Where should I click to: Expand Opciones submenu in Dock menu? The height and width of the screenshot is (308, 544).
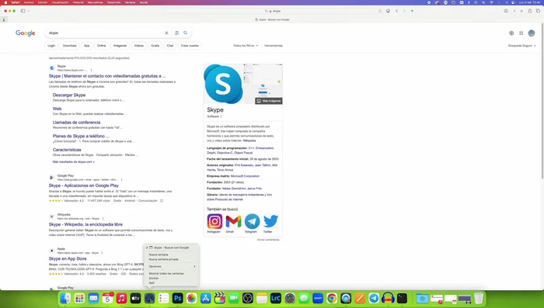pos(172,266)
